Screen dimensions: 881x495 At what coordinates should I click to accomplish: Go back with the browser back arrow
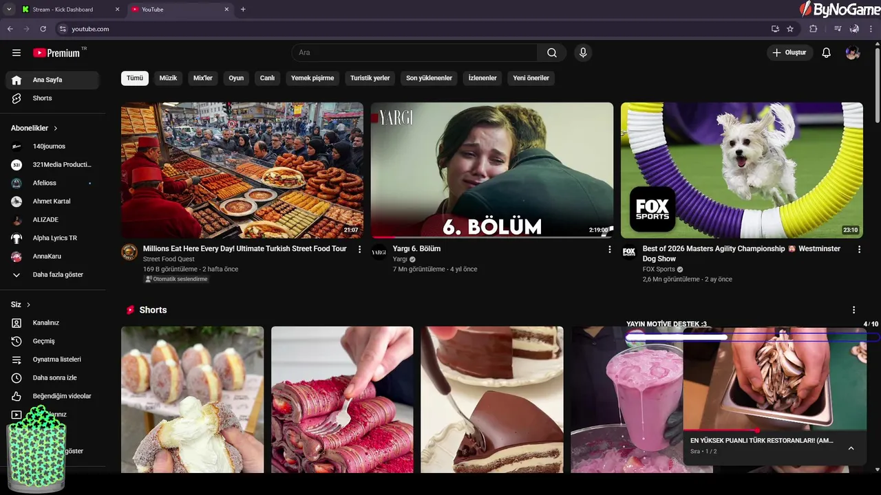(x=10, y=29)
